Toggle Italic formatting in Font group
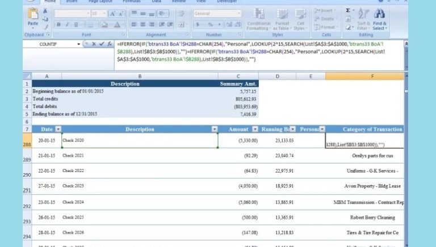Screen dimensions: 436x247 coord(66,24)
